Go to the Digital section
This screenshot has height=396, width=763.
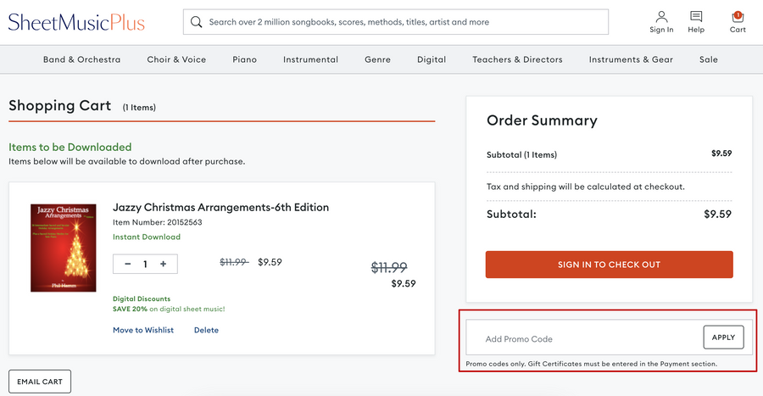[432, 59]
